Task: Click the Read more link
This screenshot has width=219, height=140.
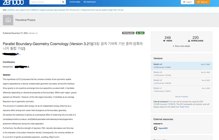Action: click(184, 107)
